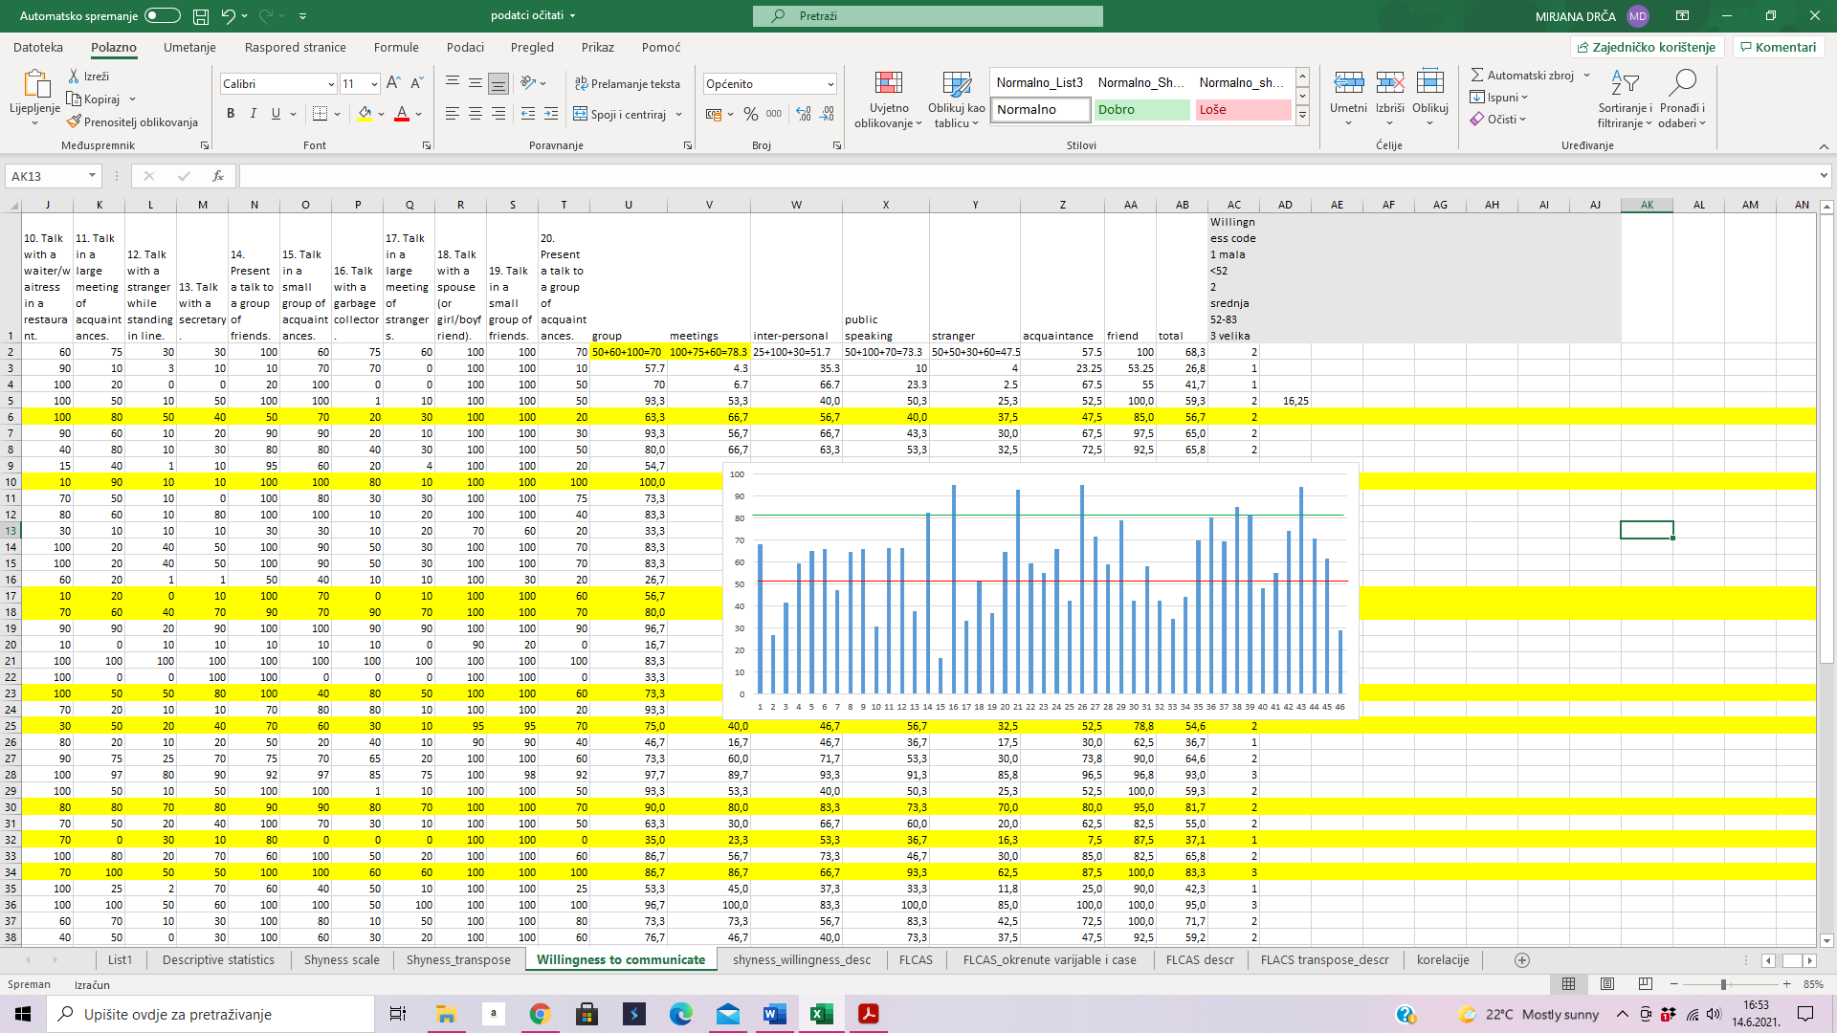Expand the cell styles gallery
Viewport: 1837px width, 1033px height.
(x=1302, y=116)
